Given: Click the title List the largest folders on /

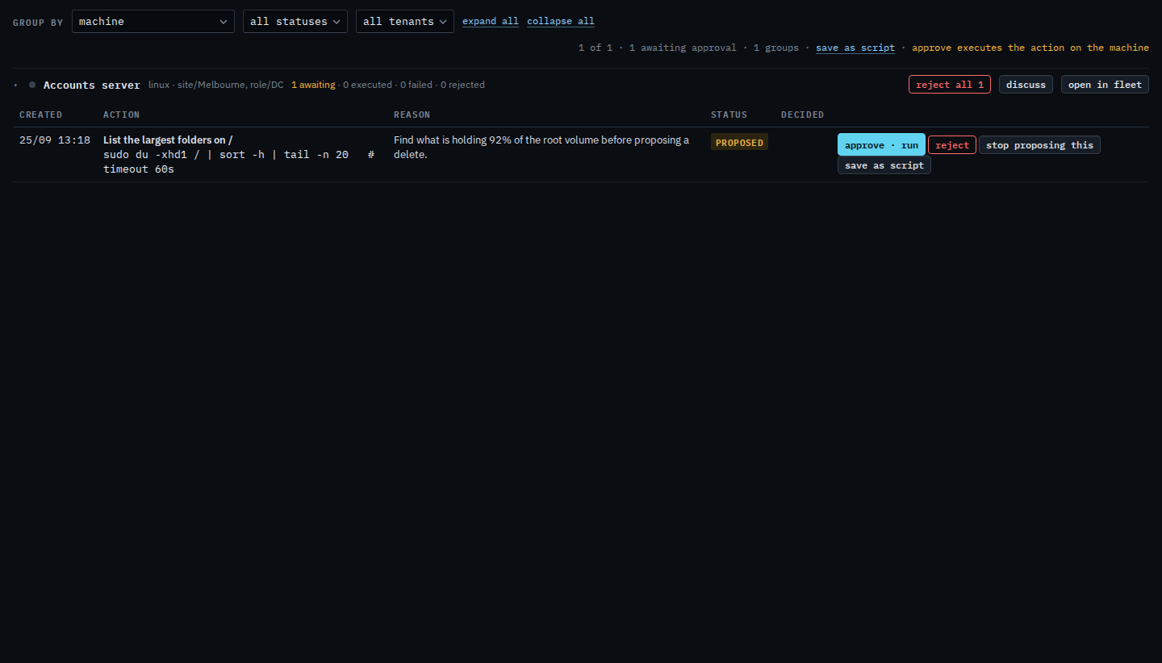Looking at the screenshot, I should 168,140.
